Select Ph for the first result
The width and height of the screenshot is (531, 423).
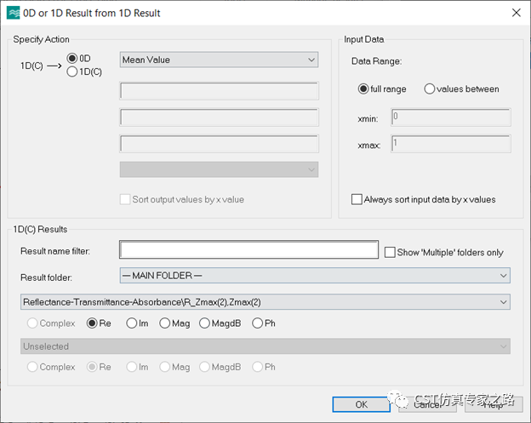tap(257, 323)
